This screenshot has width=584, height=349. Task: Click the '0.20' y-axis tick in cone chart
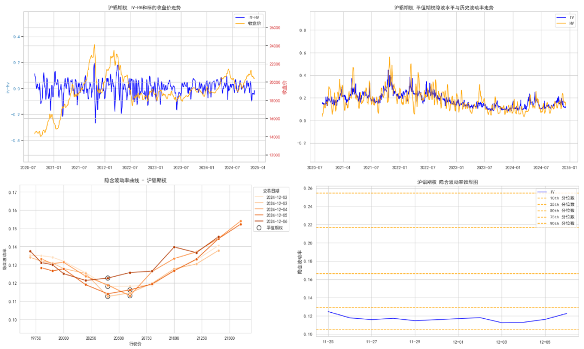click(x=308, y=243)
